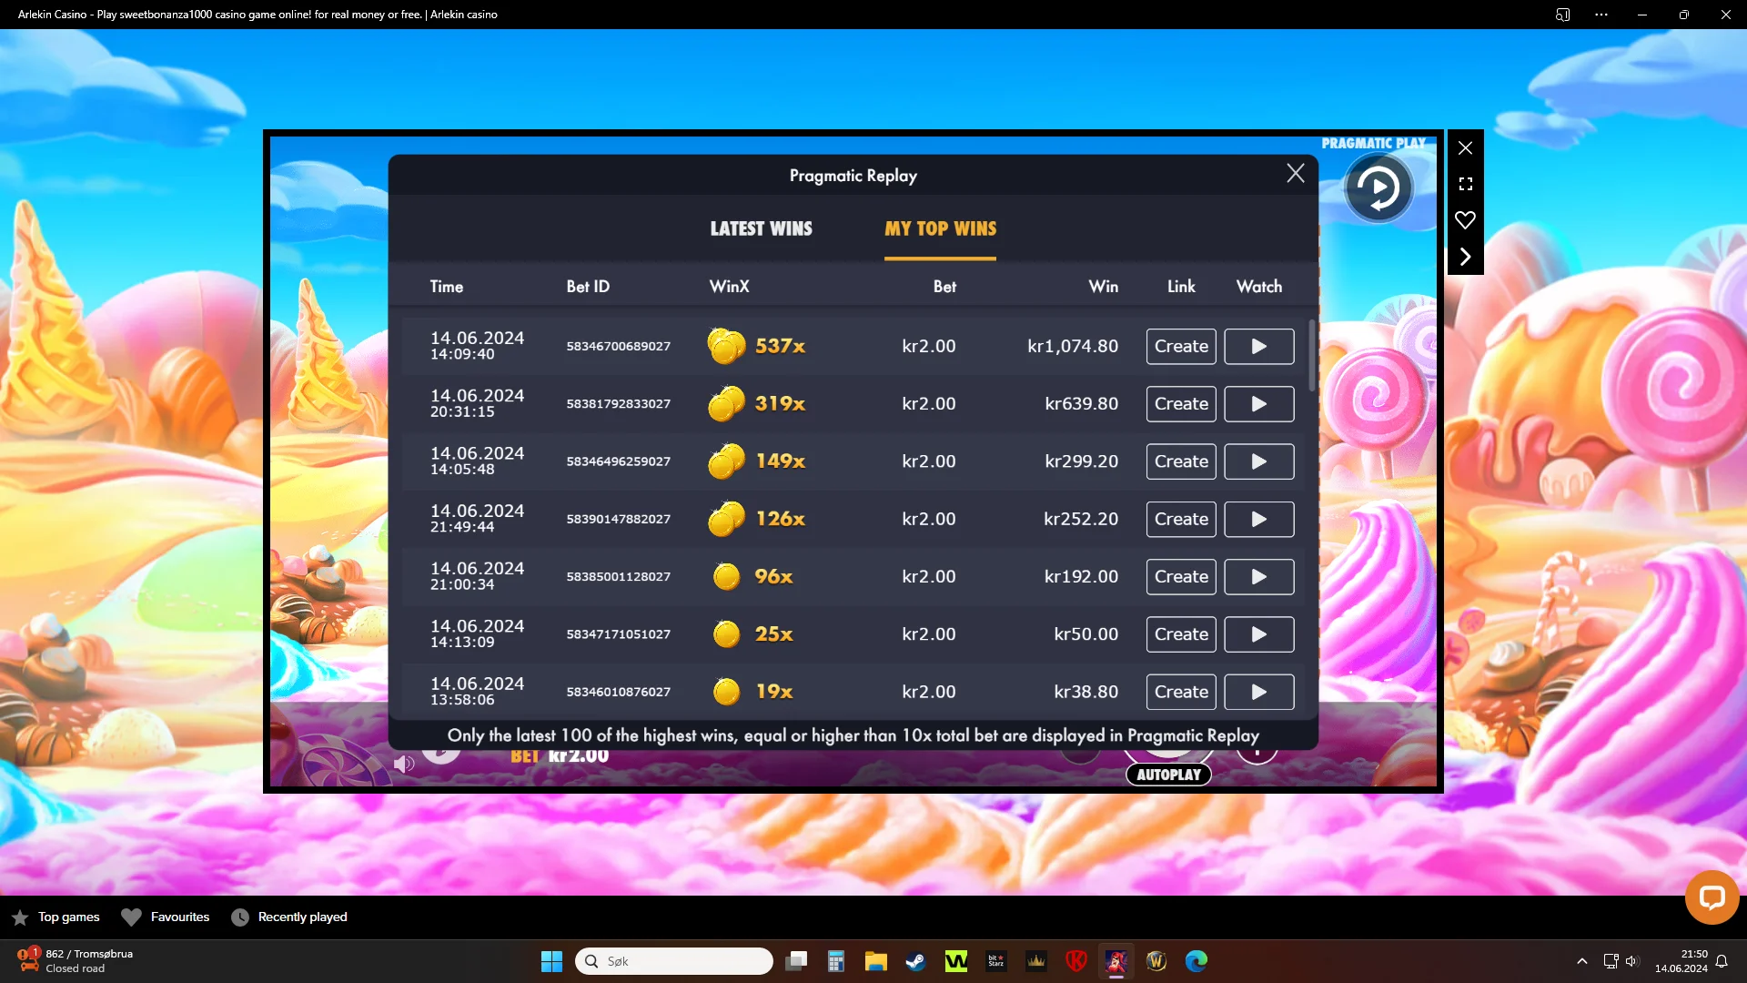Open the notifications bell
This screenshot has height=983, width=1747.
tap(1722, 961)
